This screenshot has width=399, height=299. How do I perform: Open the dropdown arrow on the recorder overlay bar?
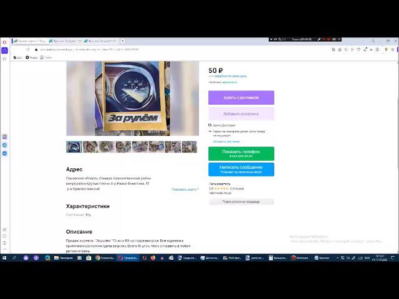pos(271,39)
